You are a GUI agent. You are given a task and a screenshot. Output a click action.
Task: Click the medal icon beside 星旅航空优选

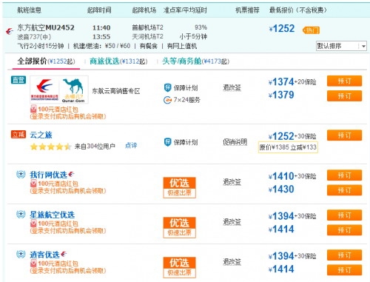[21, 214]
